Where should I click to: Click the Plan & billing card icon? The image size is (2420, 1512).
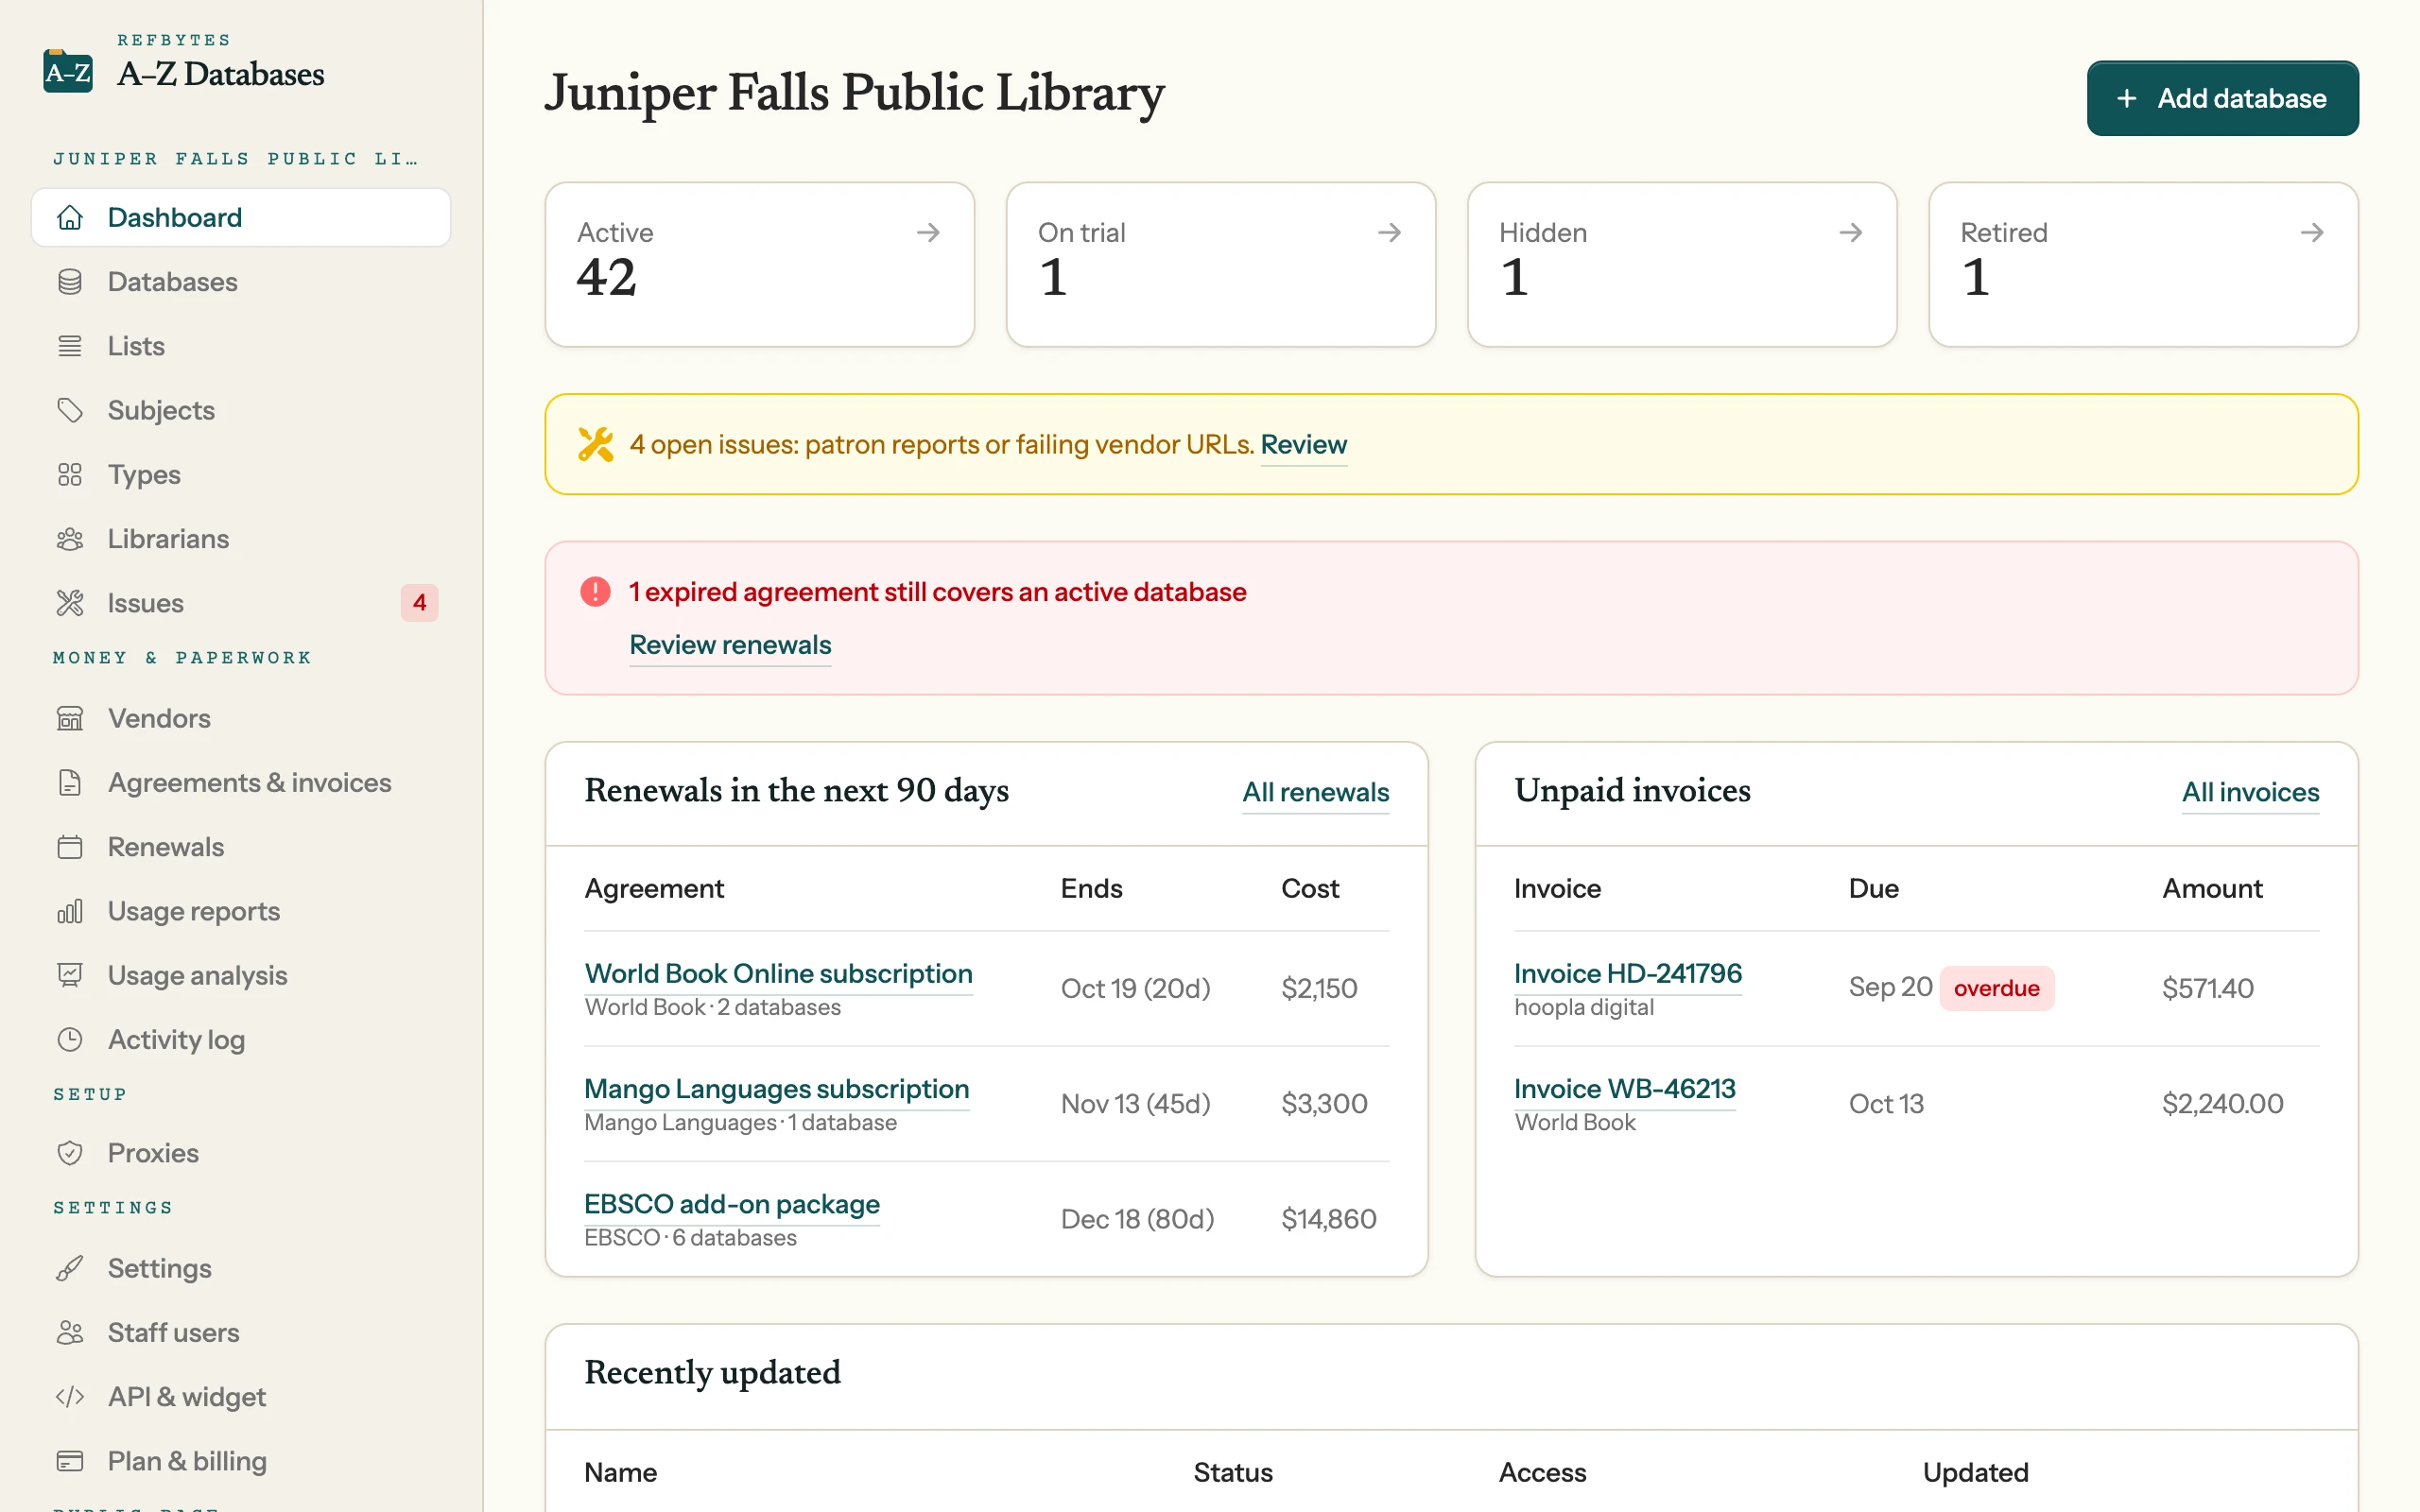70,1461
